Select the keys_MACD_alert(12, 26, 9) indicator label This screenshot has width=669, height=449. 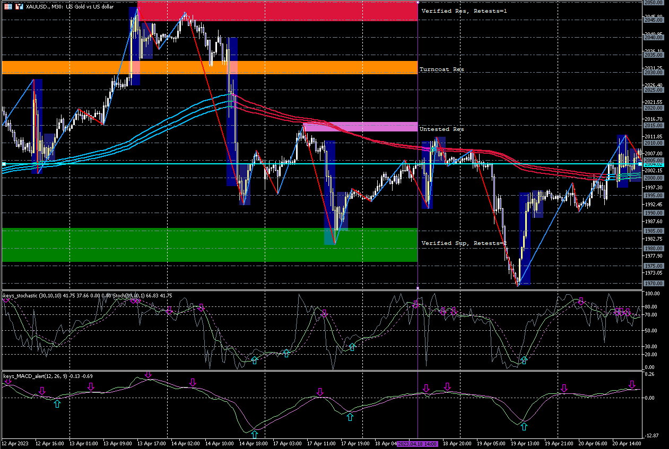pyautogui.click(x=36, y=376)
